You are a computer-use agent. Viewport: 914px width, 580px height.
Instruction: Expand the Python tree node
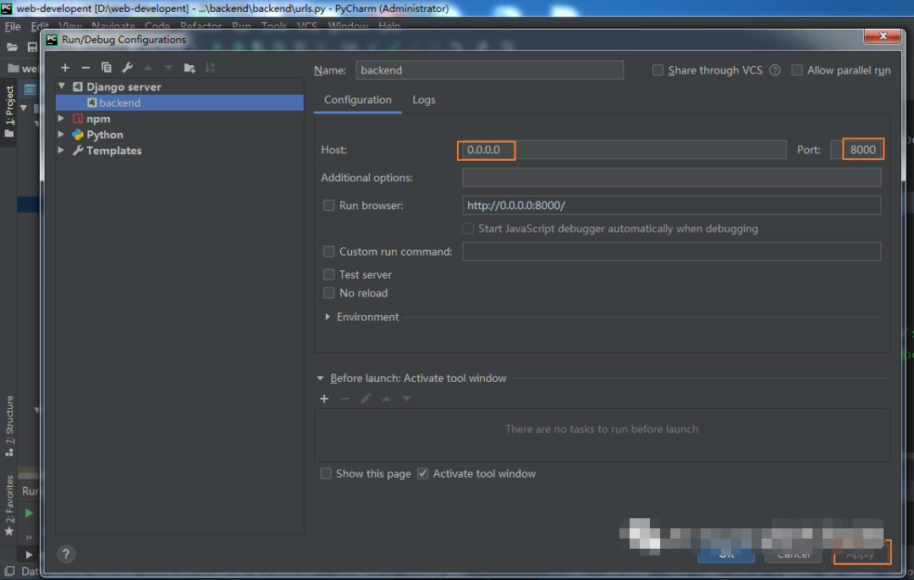point(61,134)
